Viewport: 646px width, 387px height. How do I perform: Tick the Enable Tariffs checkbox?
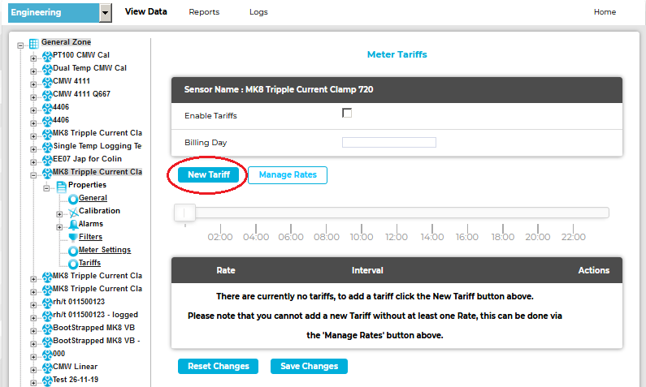point(347,113)
